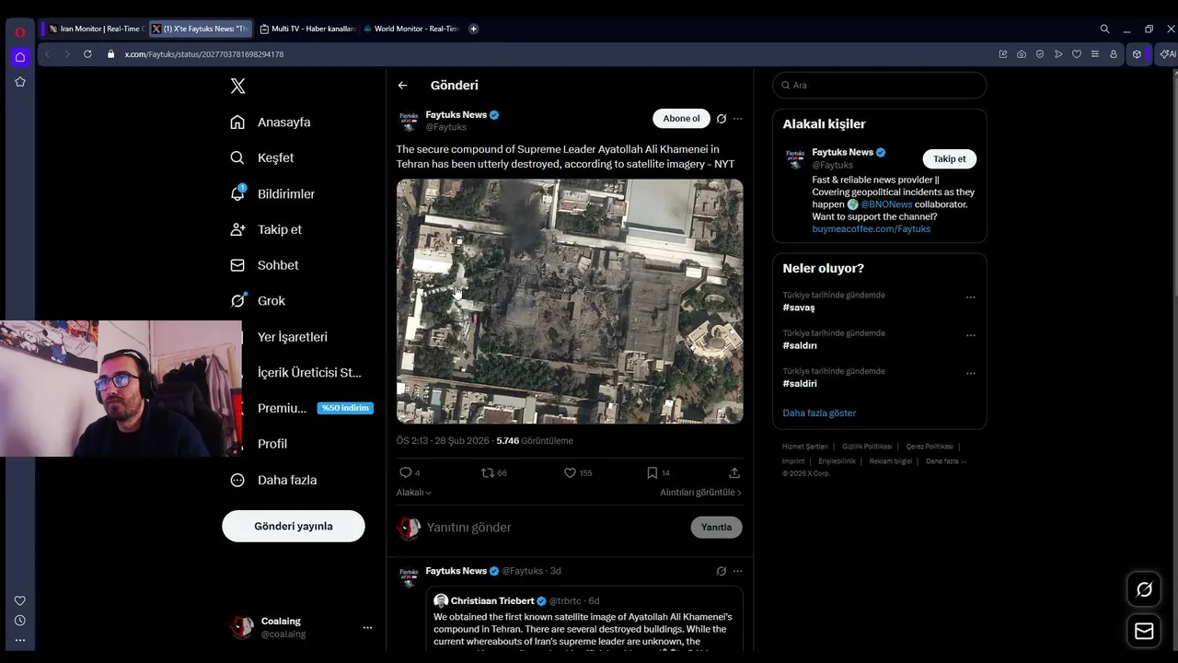
Task: Open the #saldırı trending topic
Action: click(x=800, y=345)
